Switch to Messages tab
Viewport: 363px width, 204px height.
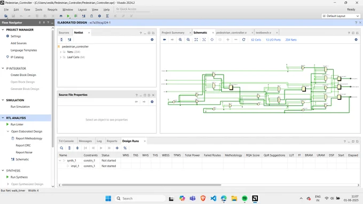click(85, 141)
